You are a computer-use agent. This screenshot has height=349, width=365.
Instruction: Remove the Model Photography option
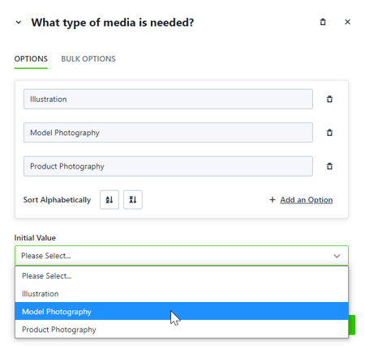pyautogui.click(x=329, y=133)
